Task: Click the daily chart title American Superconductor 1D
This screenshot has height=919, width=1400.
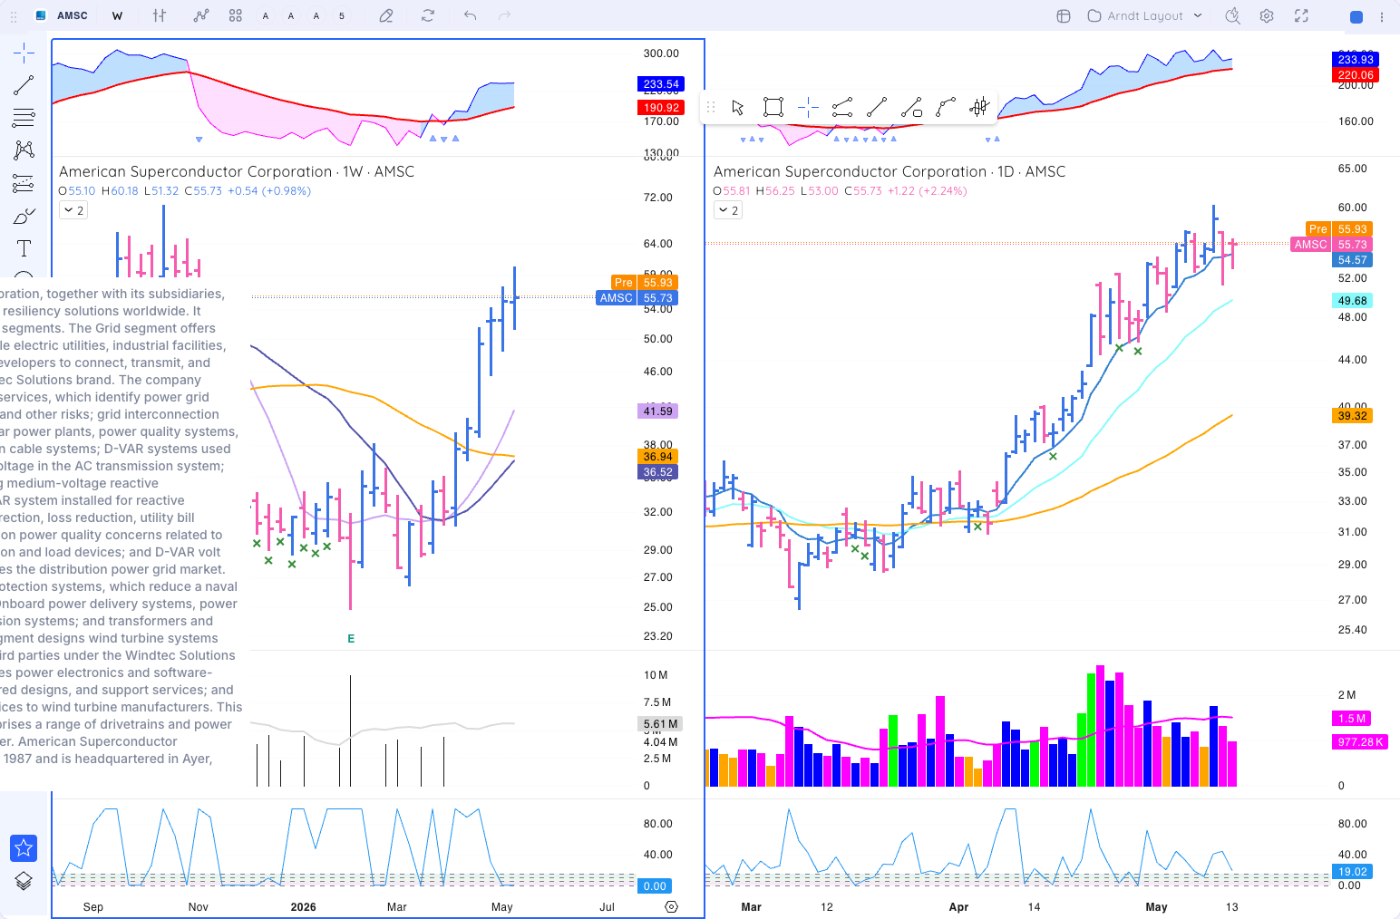Action: point(890,171)
